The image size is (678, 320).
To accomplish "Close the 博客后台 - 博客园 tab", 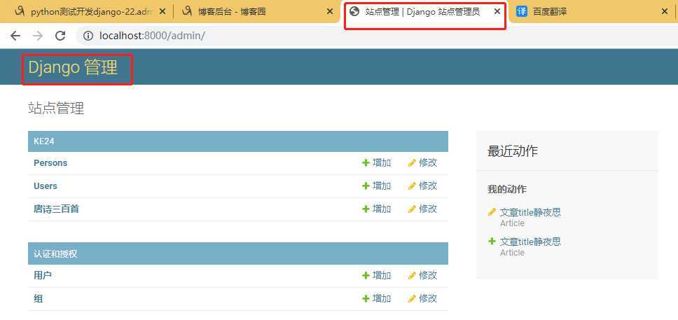I will [x=329, y=12].
